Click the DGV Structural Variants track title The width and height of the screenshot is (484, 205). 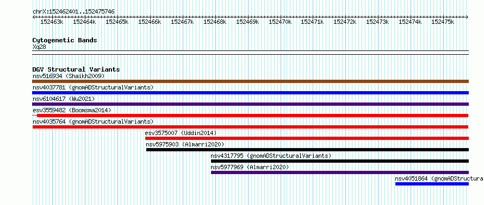coord(76,69)
